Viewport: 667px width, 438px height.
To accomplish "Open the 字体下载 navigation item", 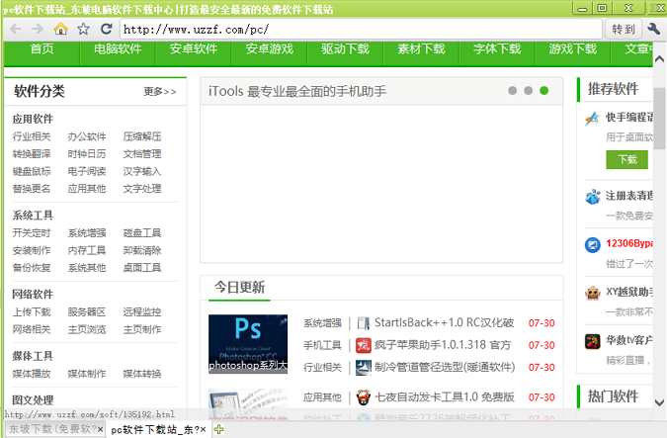I will point(497,49).
